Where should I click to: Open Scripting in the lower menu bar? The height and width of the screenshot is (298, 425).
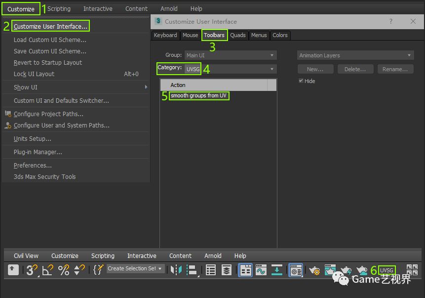tap(103, 255)
